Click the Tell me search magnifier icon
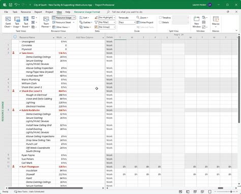 108,12
